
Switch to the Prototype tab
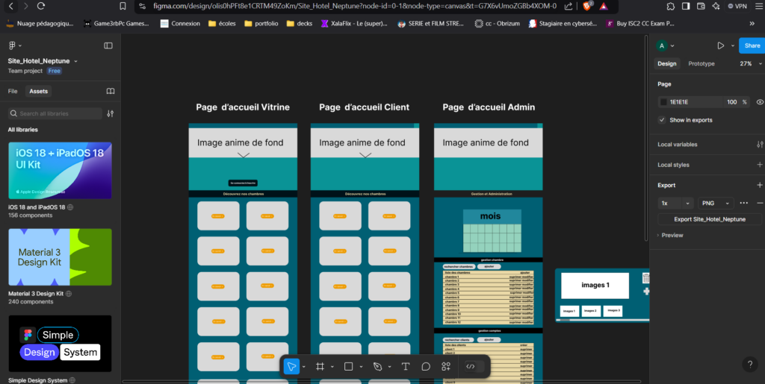[701, 64]
